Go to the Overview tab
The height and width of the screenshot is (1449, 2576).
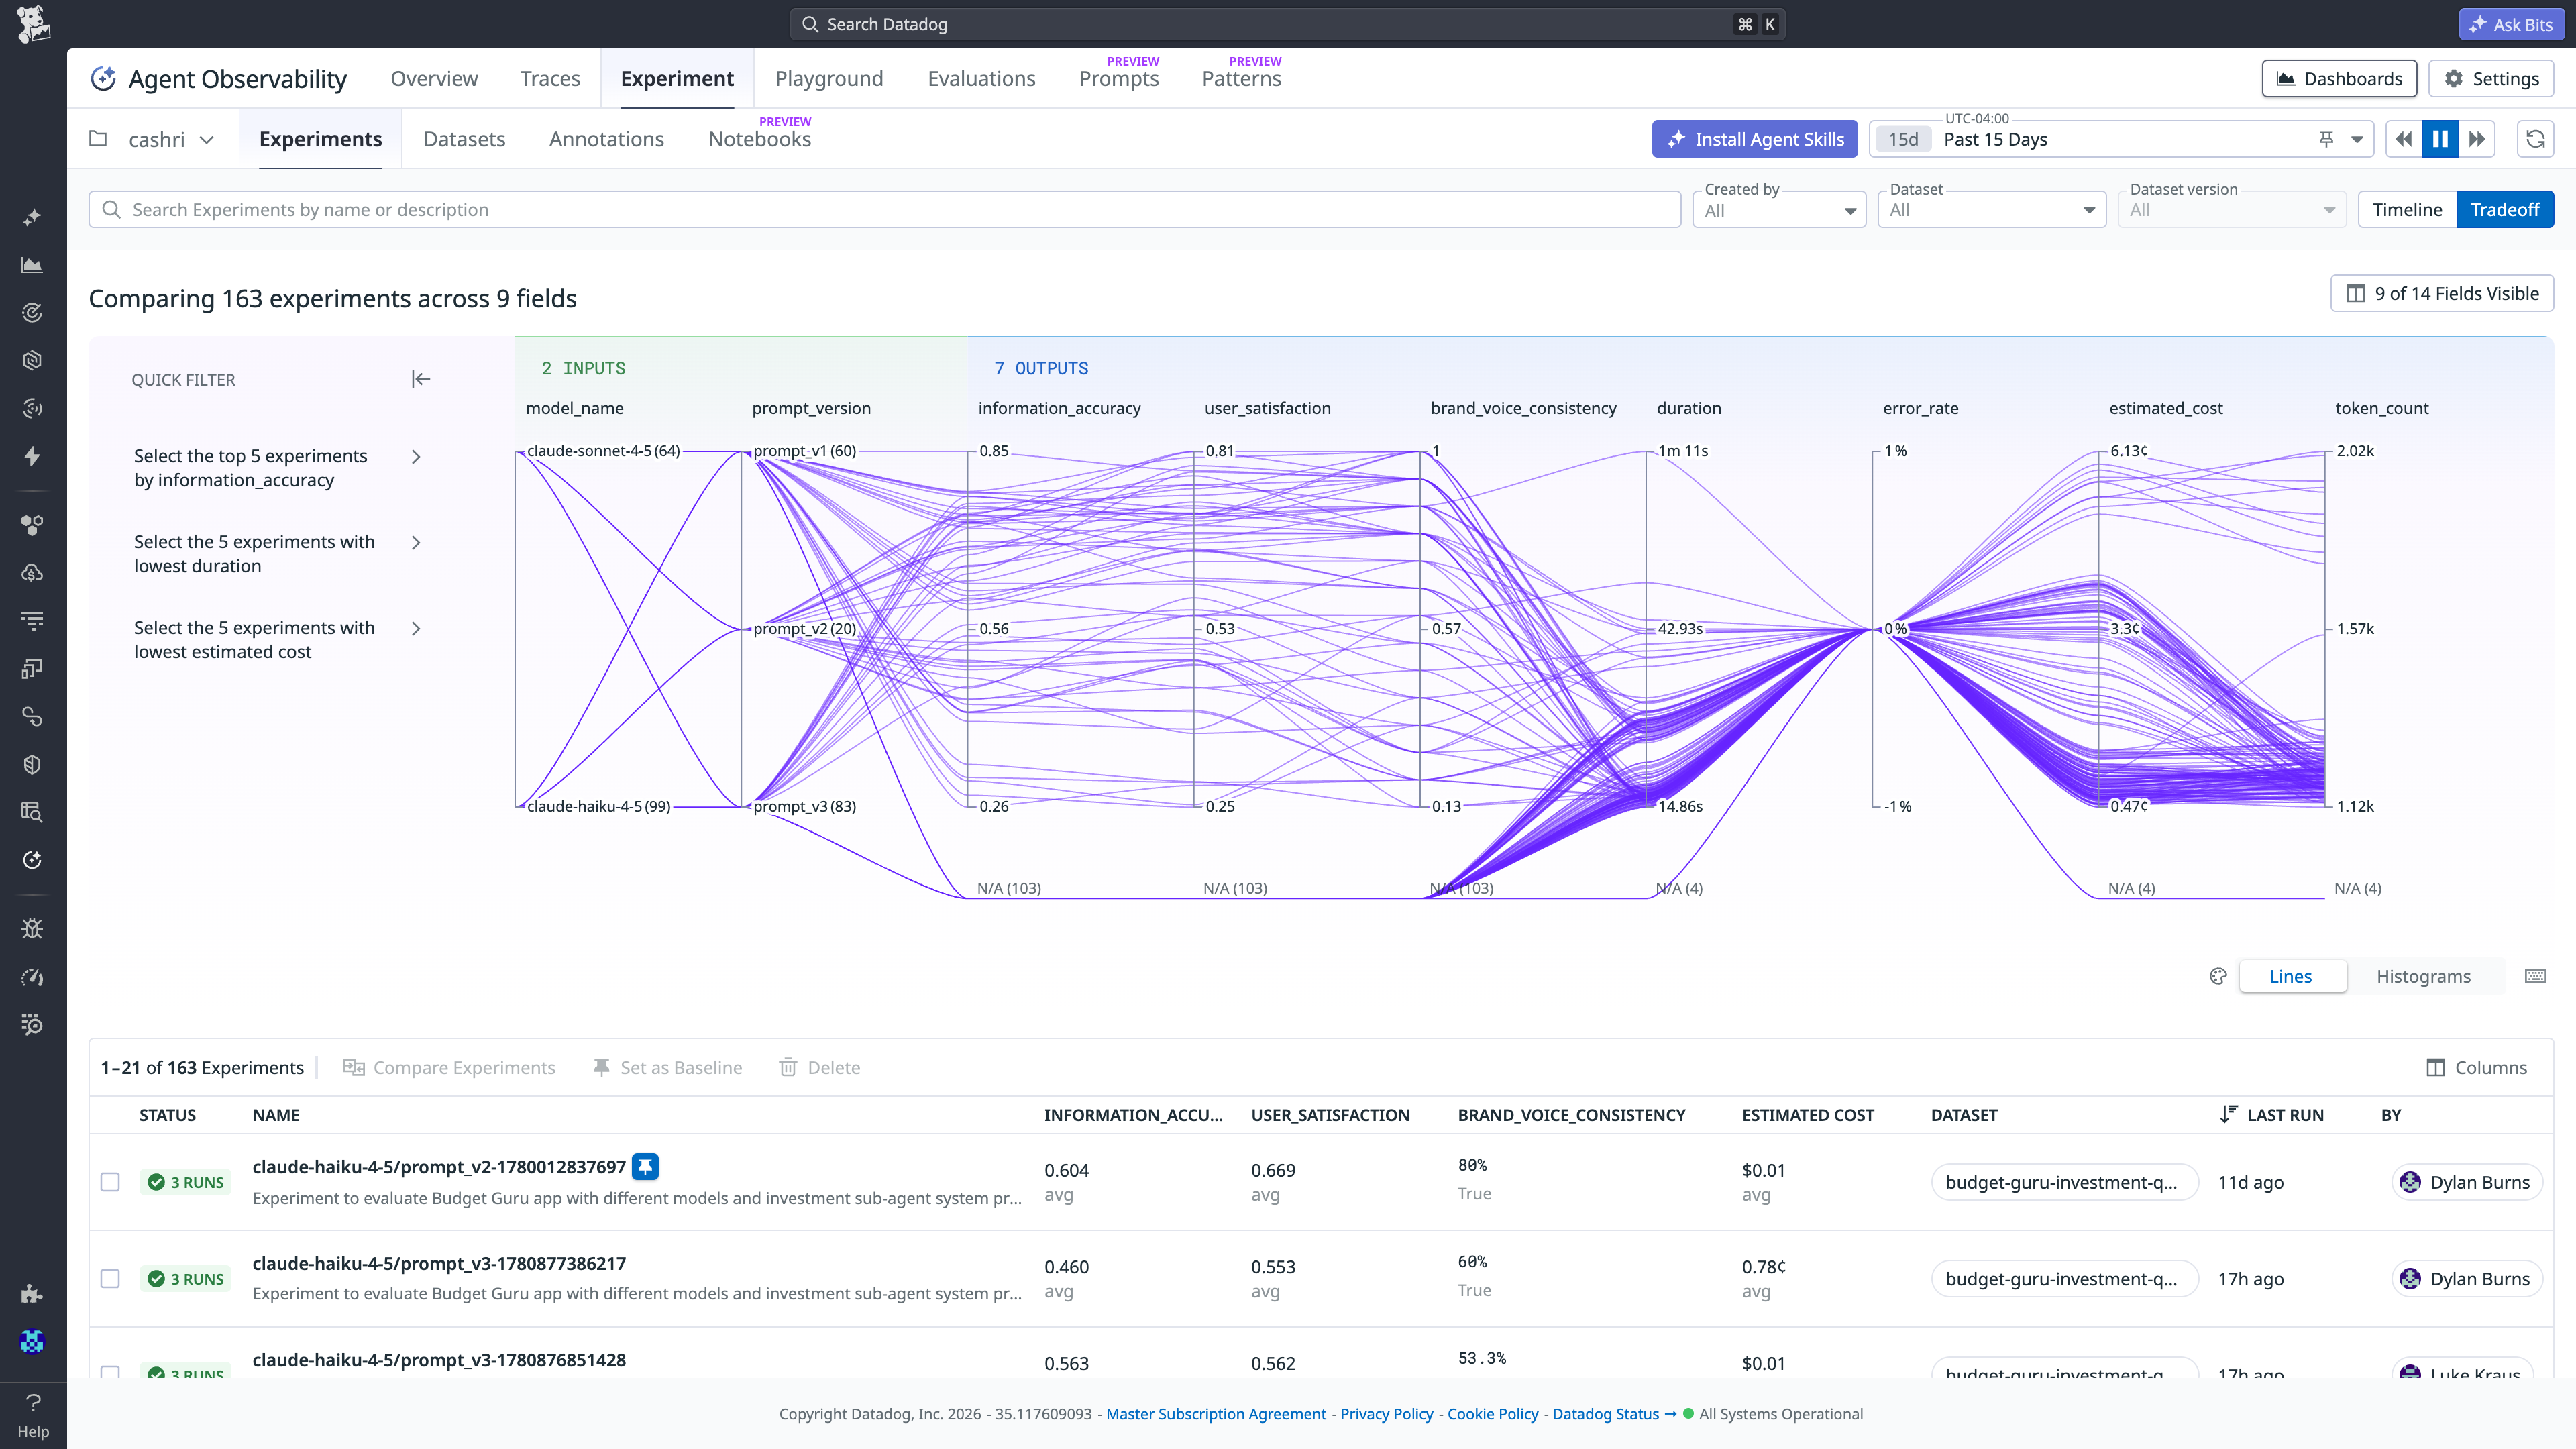click(x=434, y=78)
